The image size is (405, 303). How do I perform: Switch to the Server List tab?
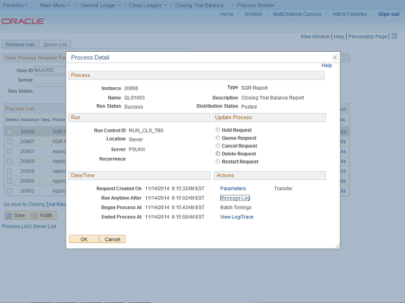point(55,44)
